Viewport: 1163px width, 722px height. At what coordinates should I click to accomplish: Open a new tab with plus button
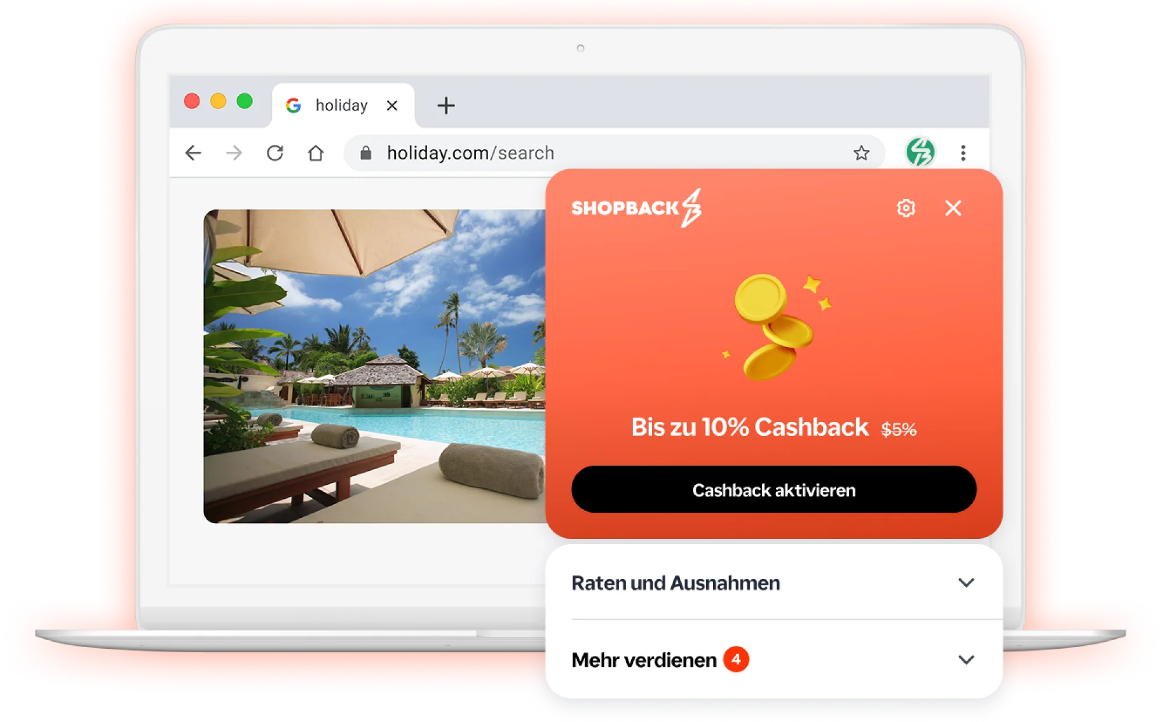point(446,105)
